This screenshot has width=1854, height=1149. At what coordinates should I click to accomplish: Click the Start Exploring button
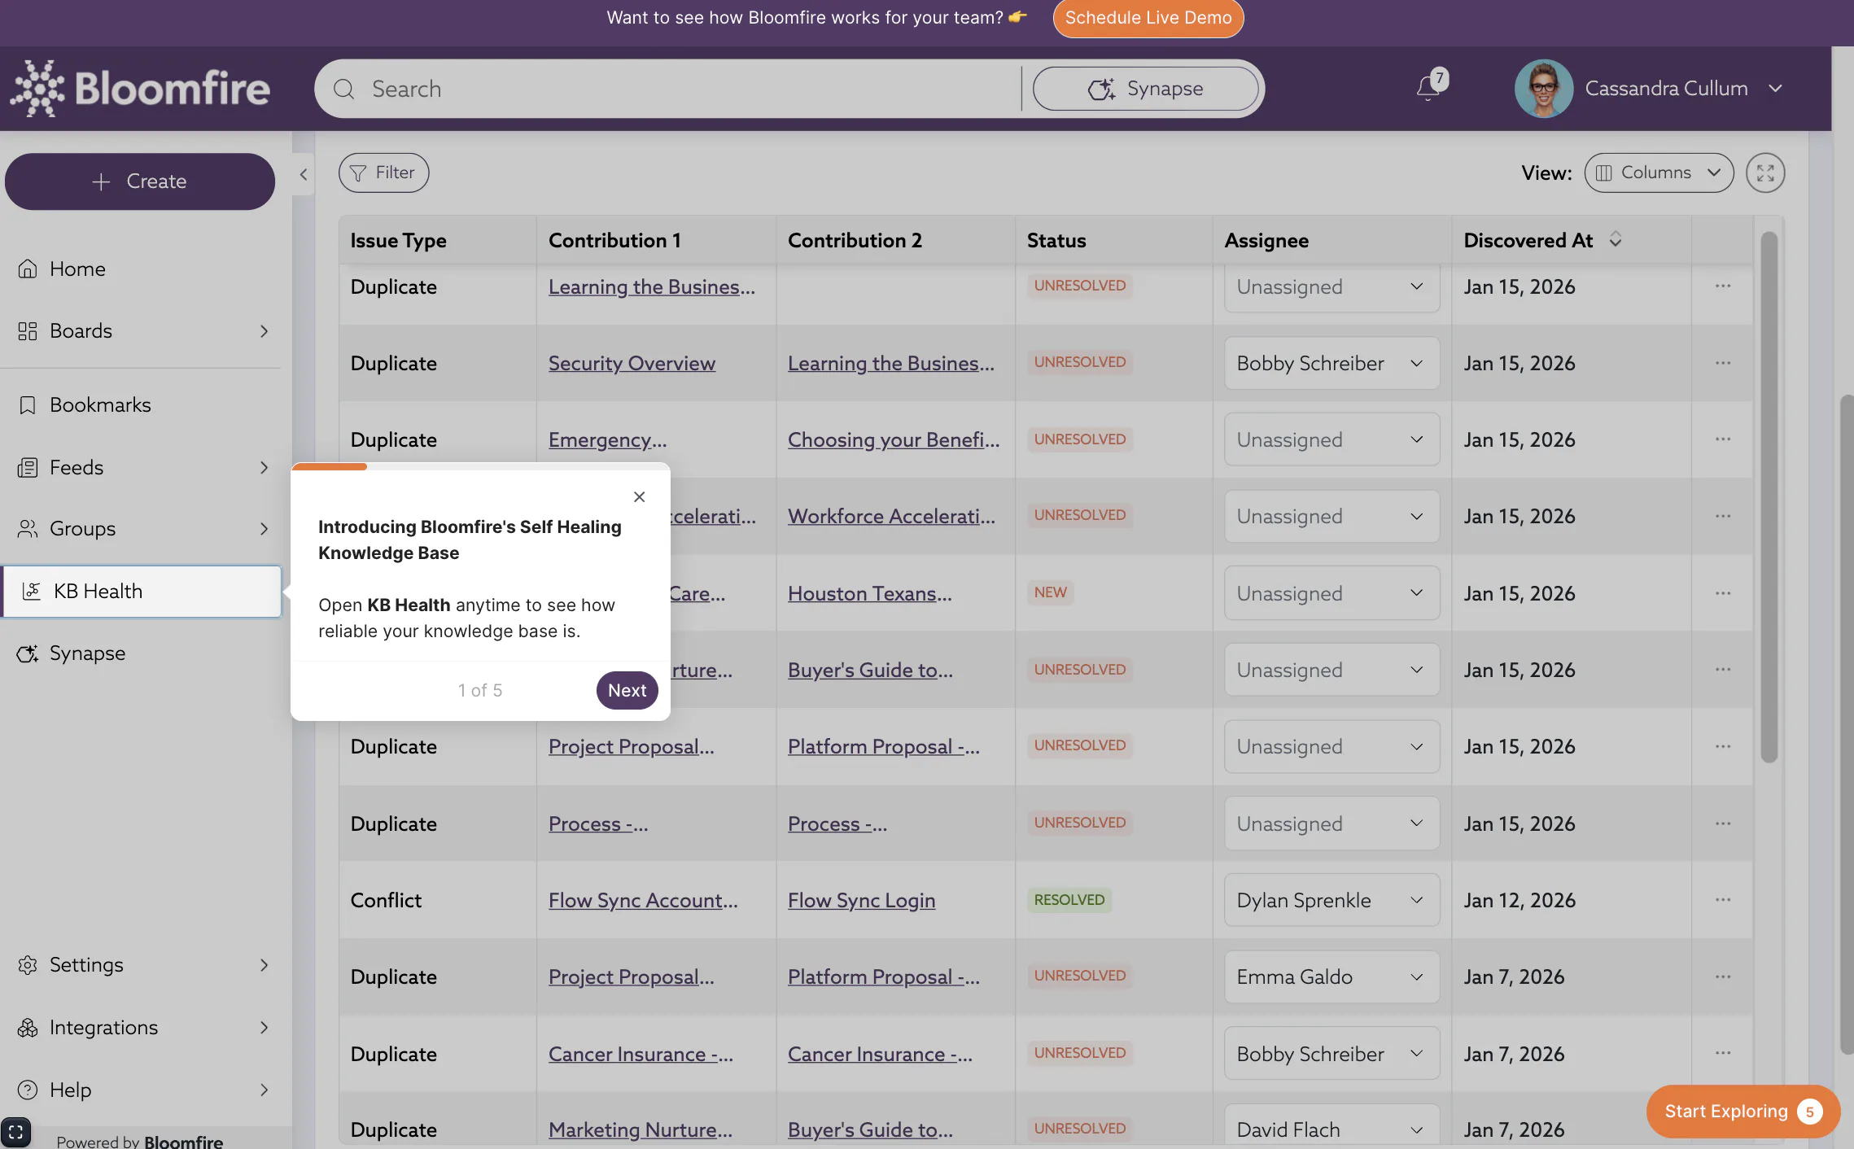(1742, 1111)
